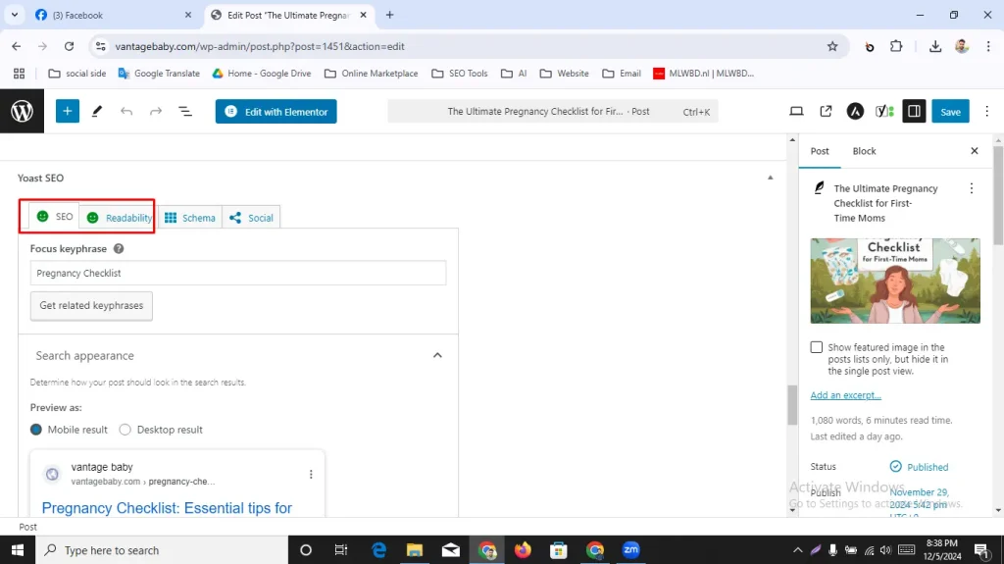Open the Chrome profile avatar

click(x=962, y=46)
